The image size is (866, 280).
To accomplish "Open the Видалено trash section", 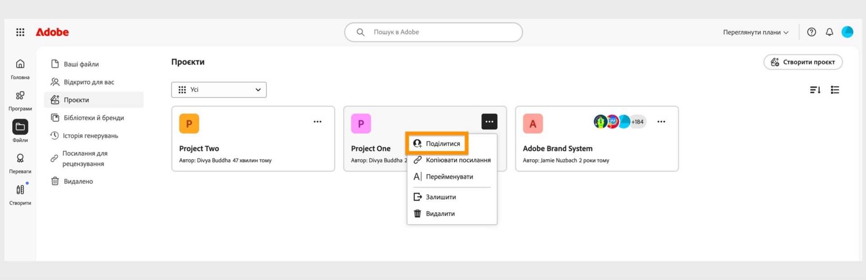I will tap(94, 181).
